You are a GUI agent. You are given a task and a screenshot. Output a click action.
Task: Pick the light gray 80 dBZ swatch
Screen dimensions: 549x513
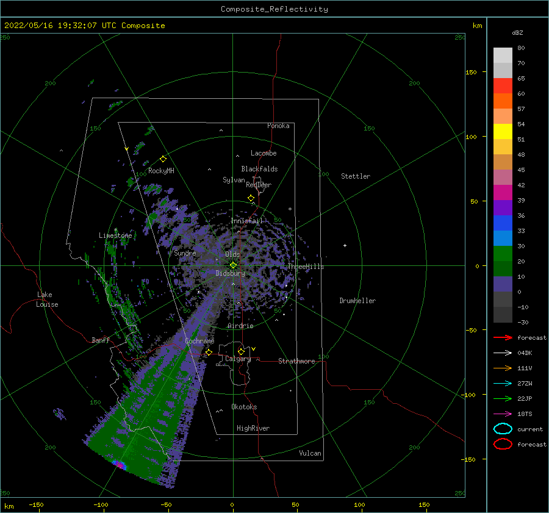tap(503, 56)
